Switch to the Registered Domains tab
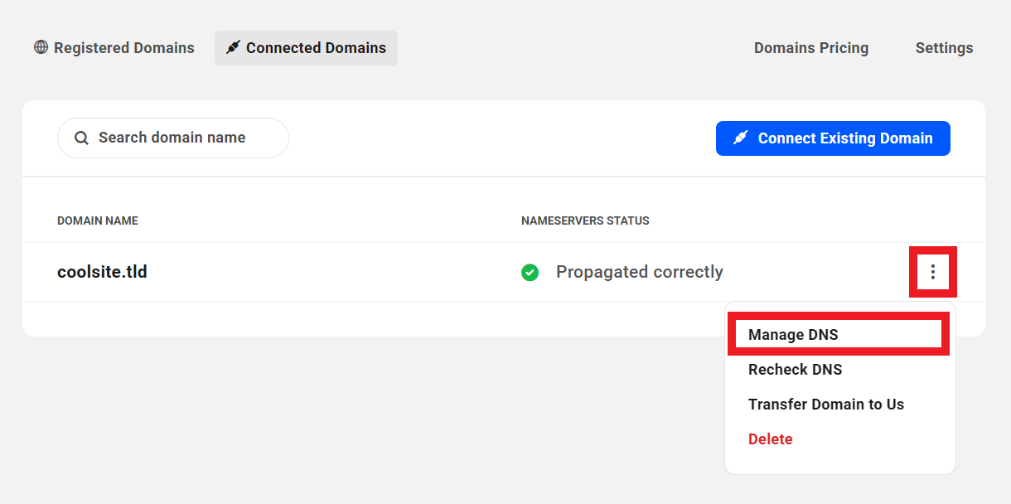This screenshot has height=504, width=1011. [123, 48]
